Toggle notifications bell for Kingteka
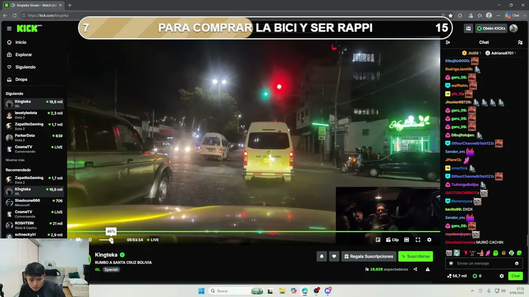 (x=322, y=256)
